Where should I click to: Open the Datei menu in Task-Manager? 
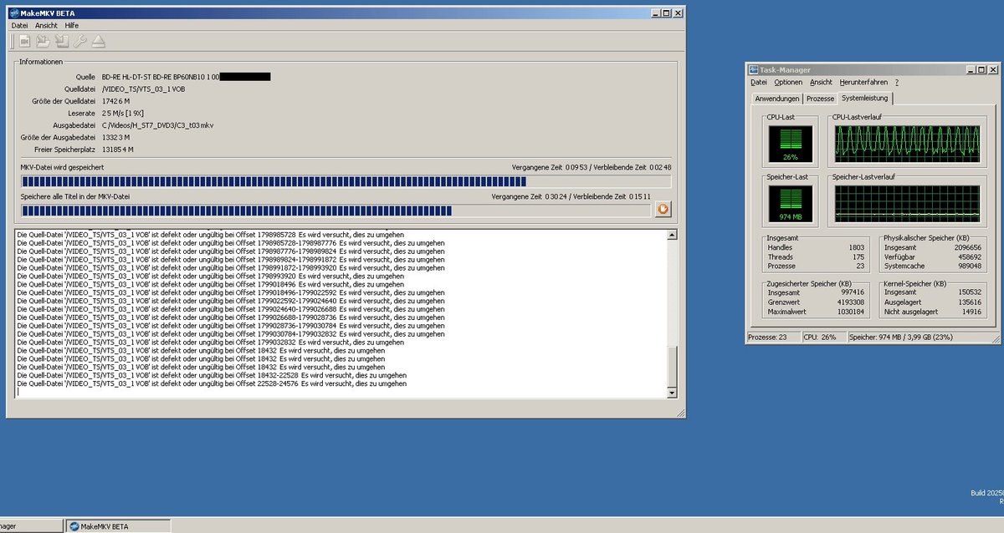tap(759, 83)
